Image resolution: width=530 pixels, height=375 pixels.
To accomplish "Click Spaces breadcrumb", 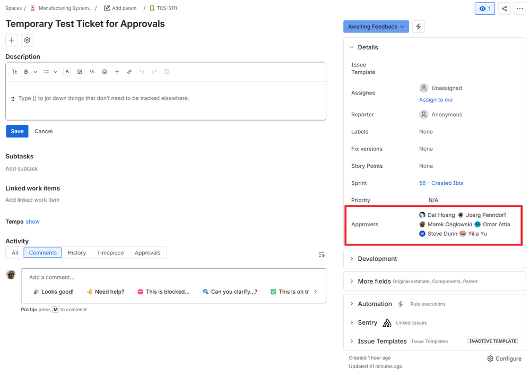I will (x=13, y=8).
